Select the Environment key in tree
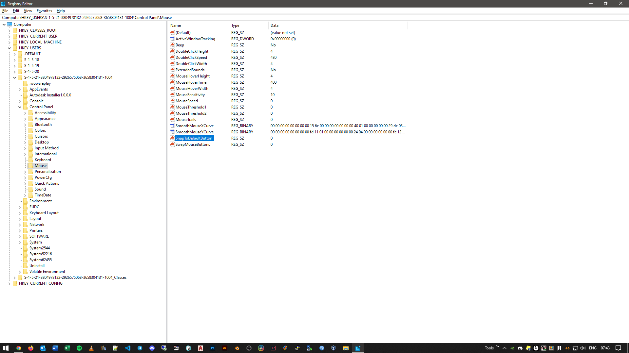Screen dimensions: 629x353 pos(40,201)
